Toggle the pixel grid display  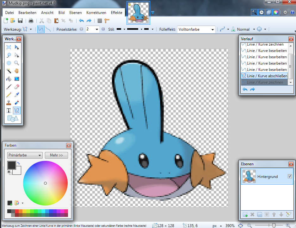[x=100, y=21]
